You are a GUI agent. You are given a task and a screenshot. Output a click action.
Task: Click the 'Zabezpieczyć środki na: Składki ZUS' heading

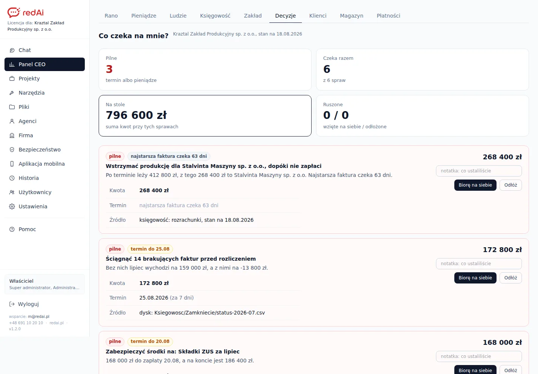point(173,352)
